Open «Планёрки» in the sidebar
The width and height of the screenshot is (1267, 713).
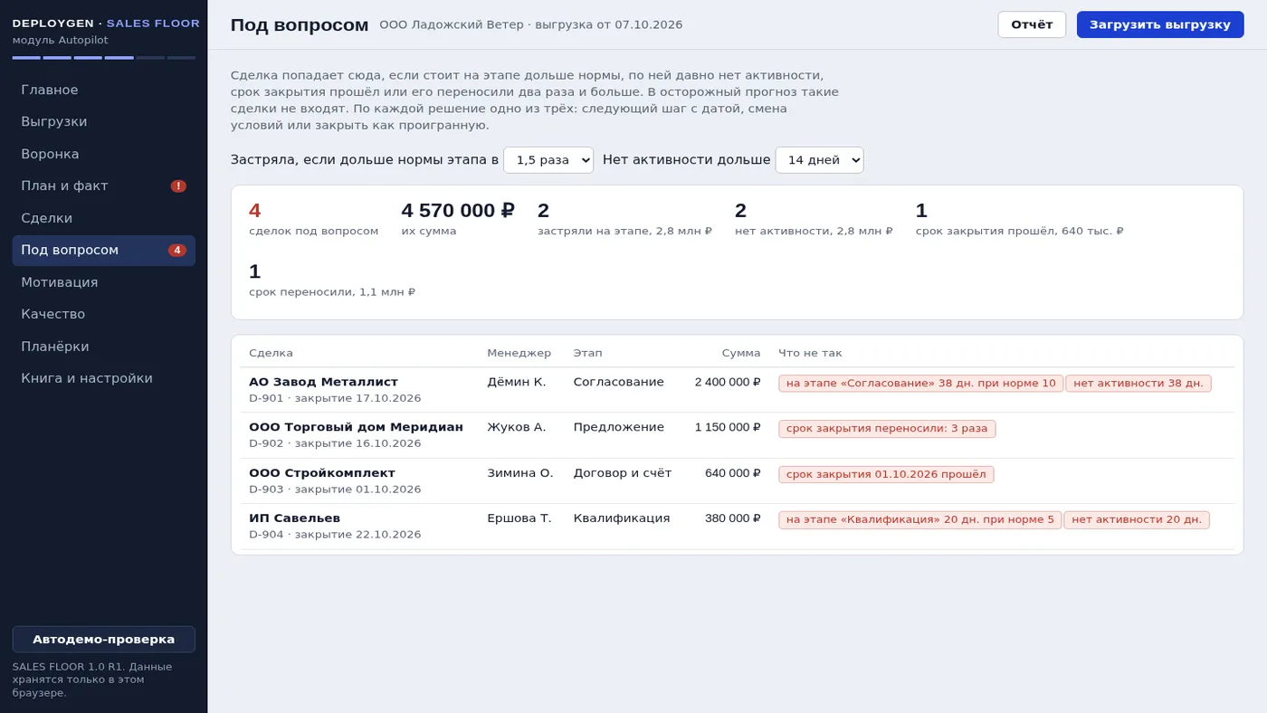pyautogui.click(x=104, y=347)
